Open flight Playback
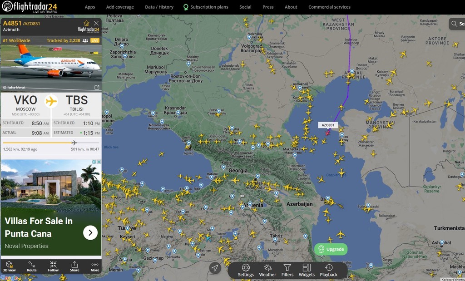This screenshot has height=281, width=465. click(x=329, y=270)
